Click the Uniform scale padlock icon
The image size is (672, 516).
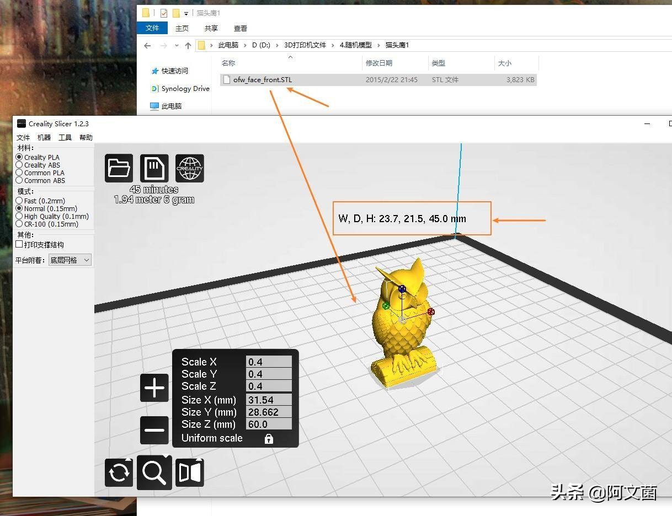(x=269, y=438)
